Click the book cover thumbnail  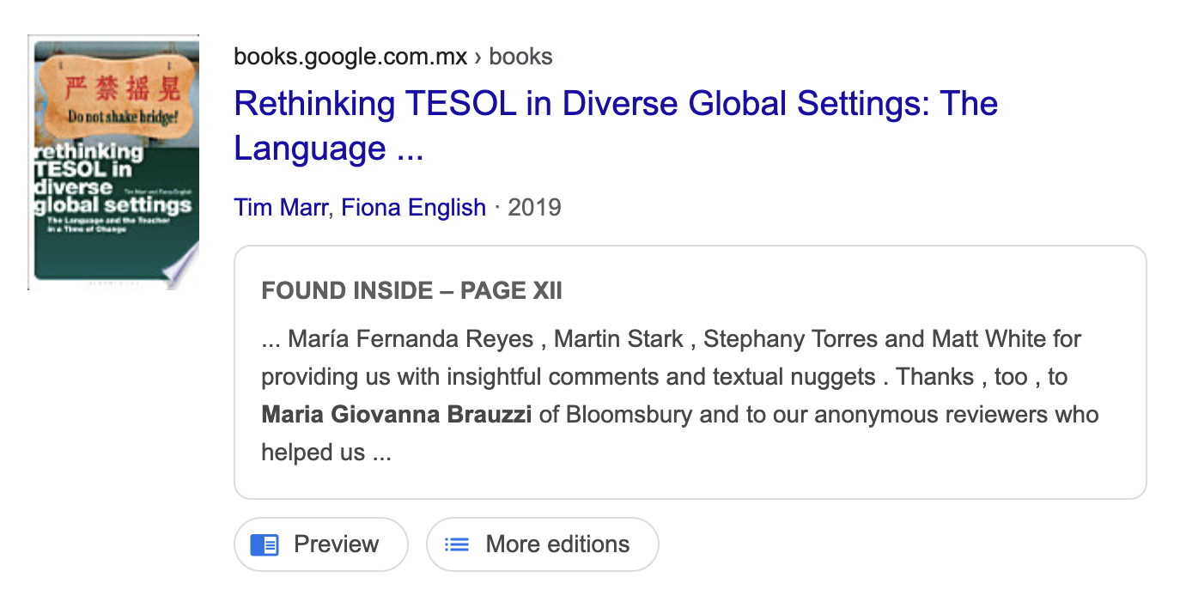(113, 162)
